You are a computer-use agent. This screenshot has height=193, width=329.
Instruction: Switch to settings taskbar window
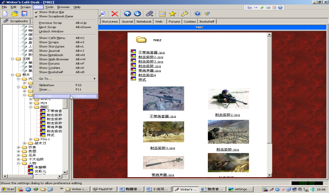(240, 189)
